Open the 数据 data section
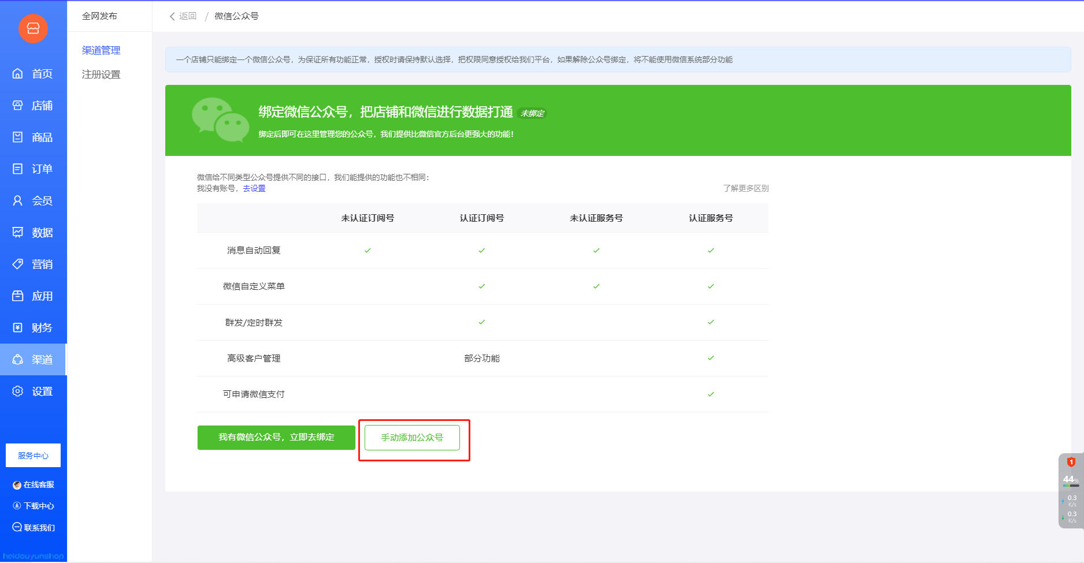This screenshot has width=1084, height=563. tap(33, 233)
